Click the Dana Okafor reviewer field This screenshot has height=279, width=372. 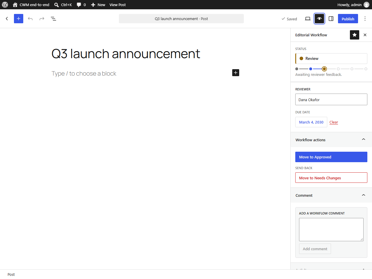(331, 99)
